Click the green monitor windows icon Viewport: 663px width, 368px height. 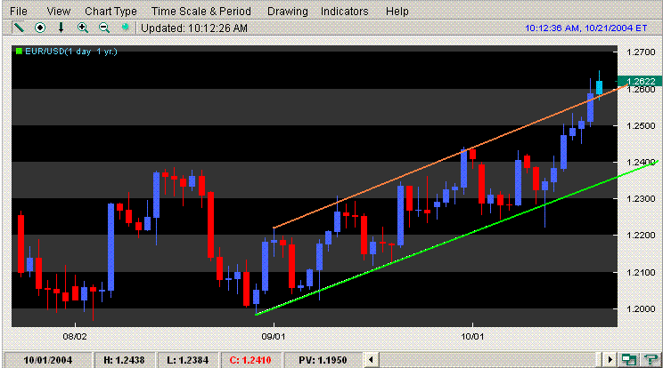click(629, 360)
